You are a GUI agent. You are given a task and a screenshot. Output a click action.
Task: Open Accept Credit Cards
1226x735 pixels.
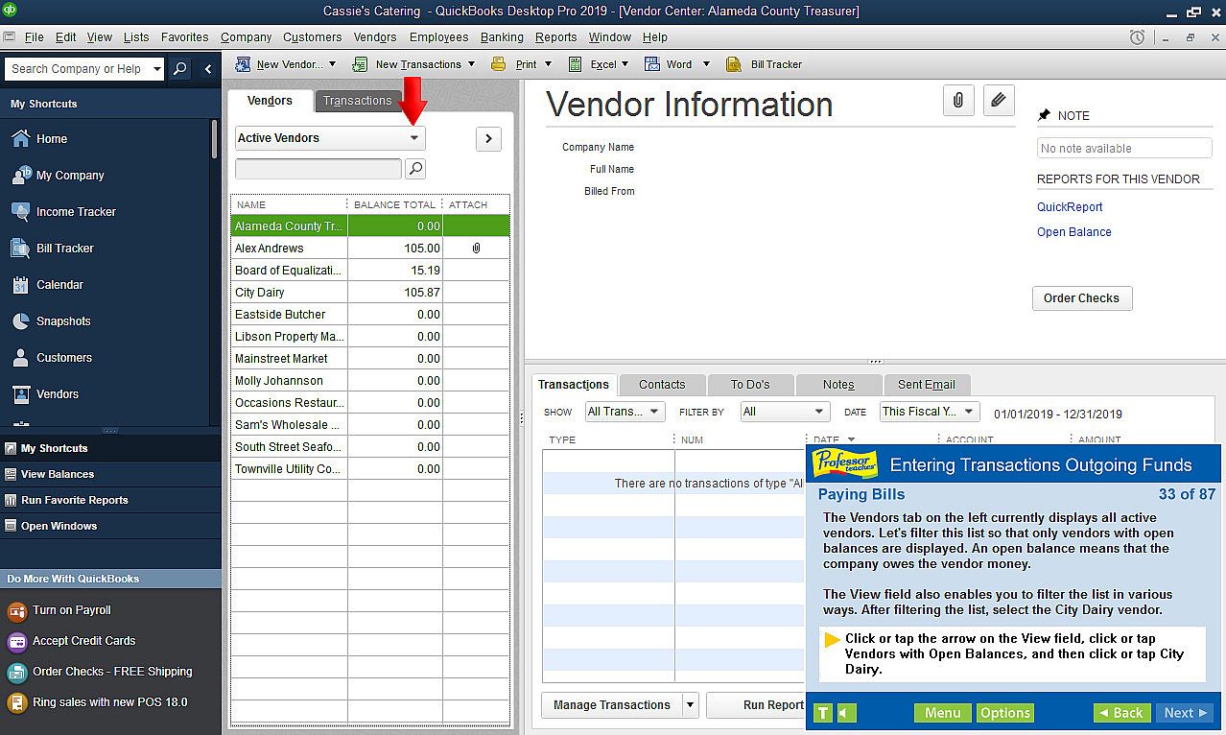(71, 641)
